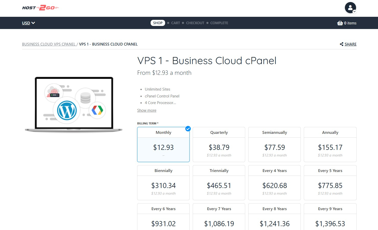The image size is (378, 230).
Task: Select the Semiannually billing term
Action: click(275, 145)
